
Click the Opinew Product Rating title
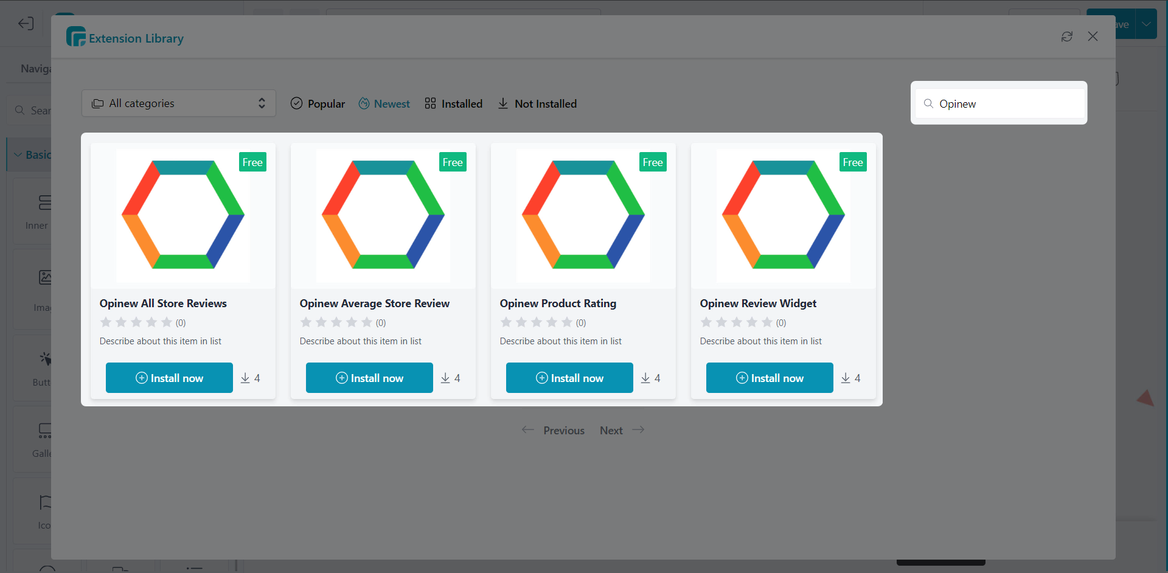coord(558,303)
